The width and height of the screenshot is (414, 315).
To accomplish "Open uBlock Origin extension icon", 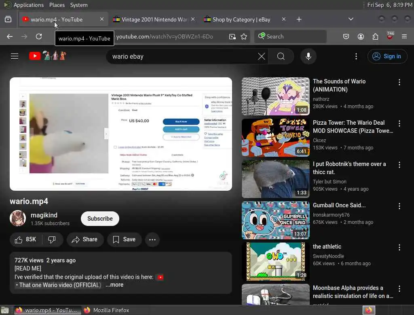I will coord(390,36).
